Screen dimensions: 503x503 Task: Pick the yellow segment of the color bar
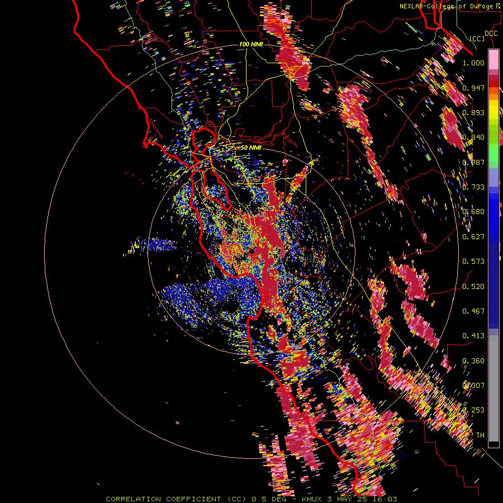tap(493, 110)
